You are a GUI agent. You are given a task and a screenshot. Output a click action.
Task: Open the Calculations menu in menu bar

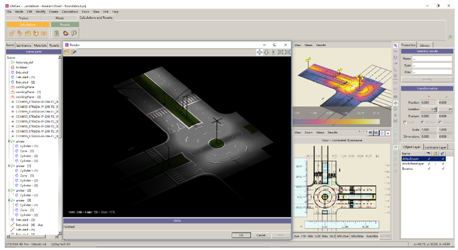[x=70, y=11]
